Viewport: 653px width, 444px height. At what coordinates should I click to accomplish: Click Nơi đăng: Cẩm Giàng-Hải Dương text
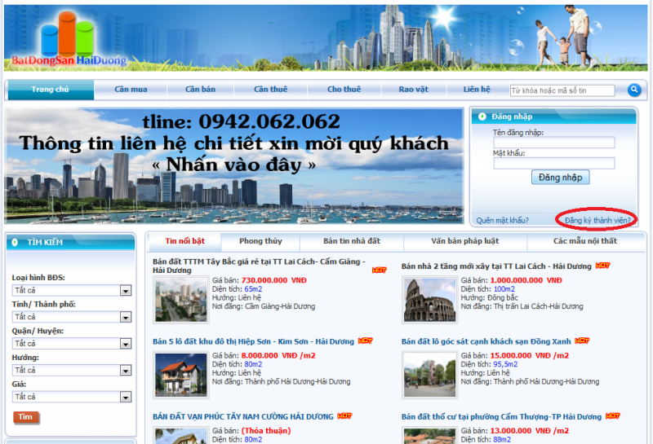[264, 306]
